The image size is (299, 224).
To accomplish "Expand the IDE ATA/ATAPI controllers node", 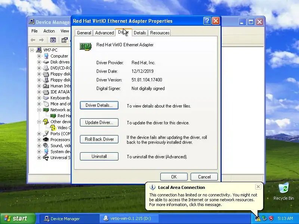I will point(39,92).
